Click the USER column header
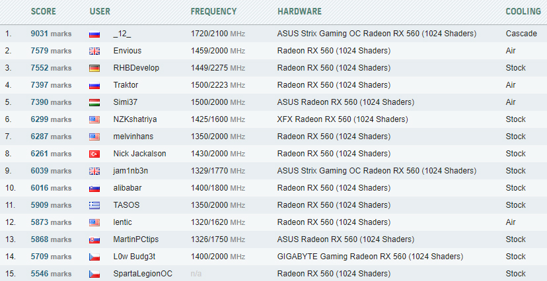547x281 pixels. [x=100, y=11]
